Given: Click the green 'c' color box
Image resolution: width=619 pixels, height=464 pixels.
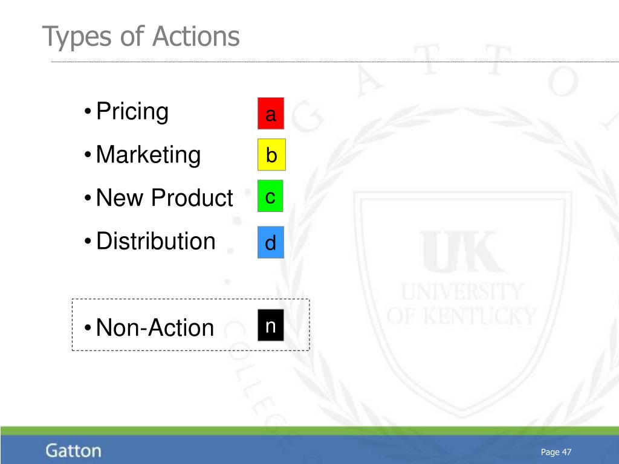Looking at the screenshot, I should click(270, 196).
